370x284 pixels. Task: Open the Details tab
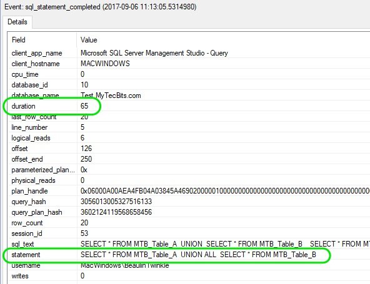point(17,22)
